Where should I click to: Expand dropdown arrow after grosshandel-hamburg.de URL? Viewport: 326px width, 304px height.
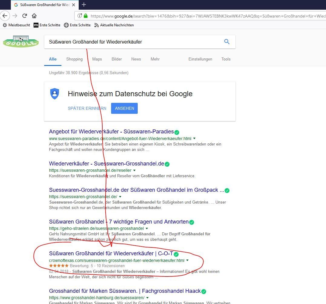click(x=147, y=298)
